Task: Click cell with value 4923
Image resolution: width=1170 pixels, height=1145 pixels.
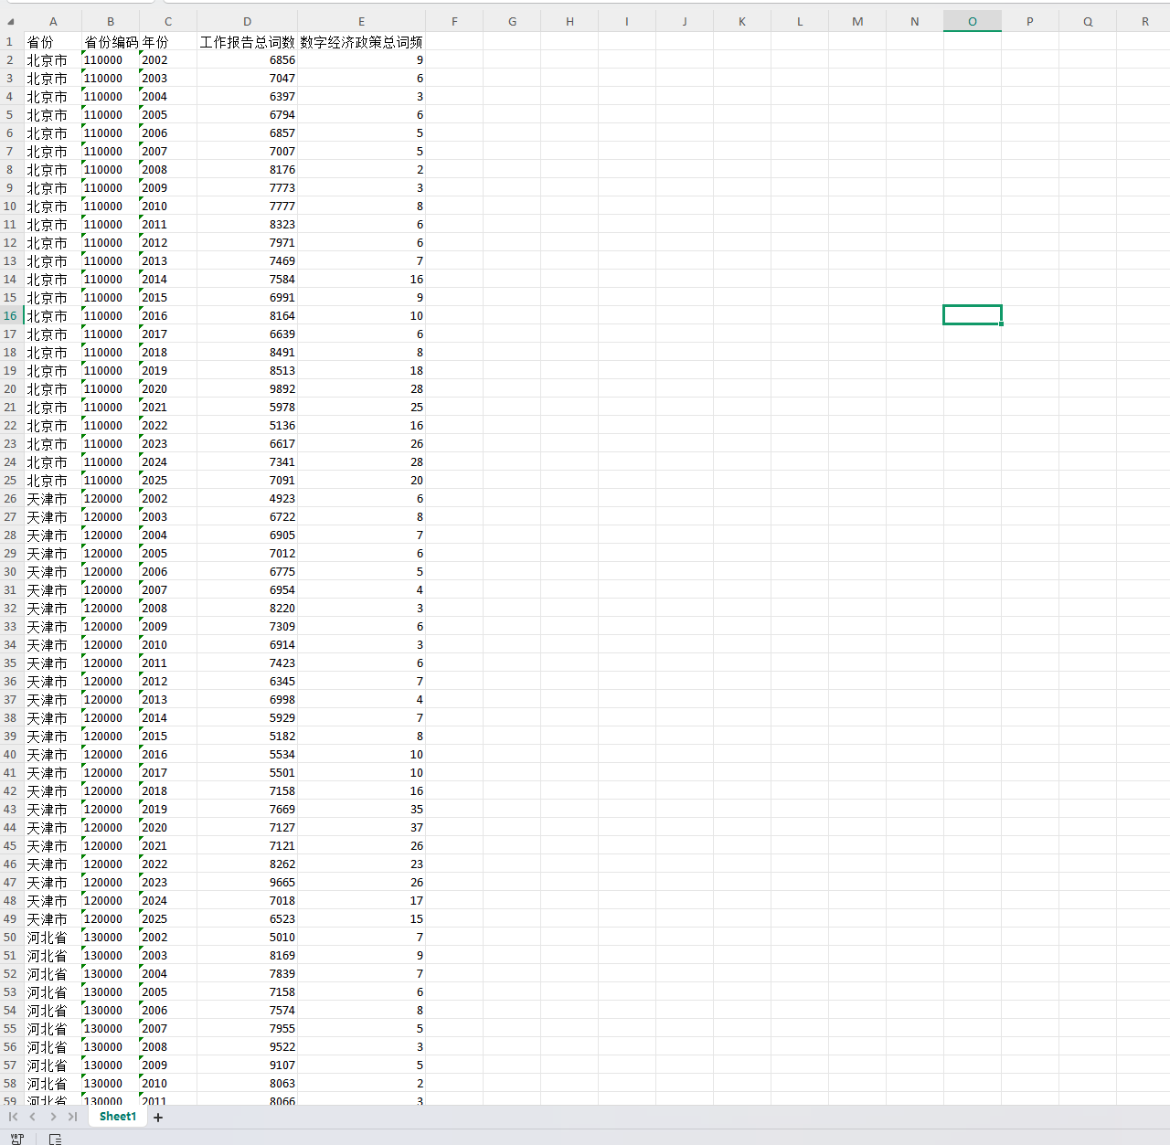Action: point(248,498)
